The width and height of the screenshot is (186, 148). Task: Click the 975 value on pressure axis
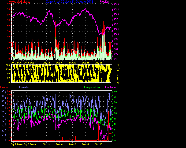[x=116, y=59]
